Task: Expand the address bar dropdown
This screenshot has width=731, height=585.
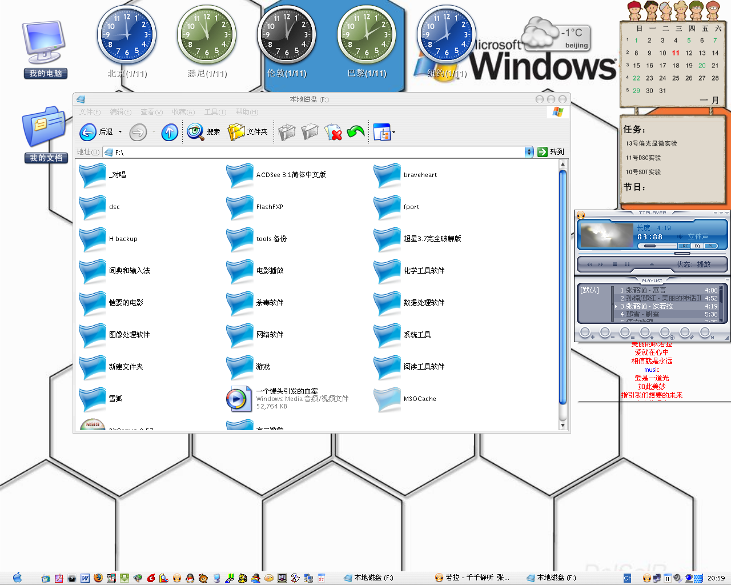Action: pos(529,152)
